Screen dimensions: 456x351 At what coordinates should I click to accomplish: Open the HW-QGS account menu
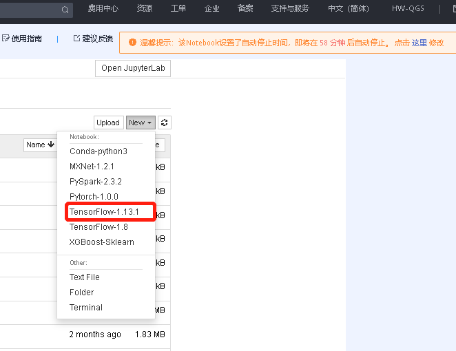click(x=408, y=8)
